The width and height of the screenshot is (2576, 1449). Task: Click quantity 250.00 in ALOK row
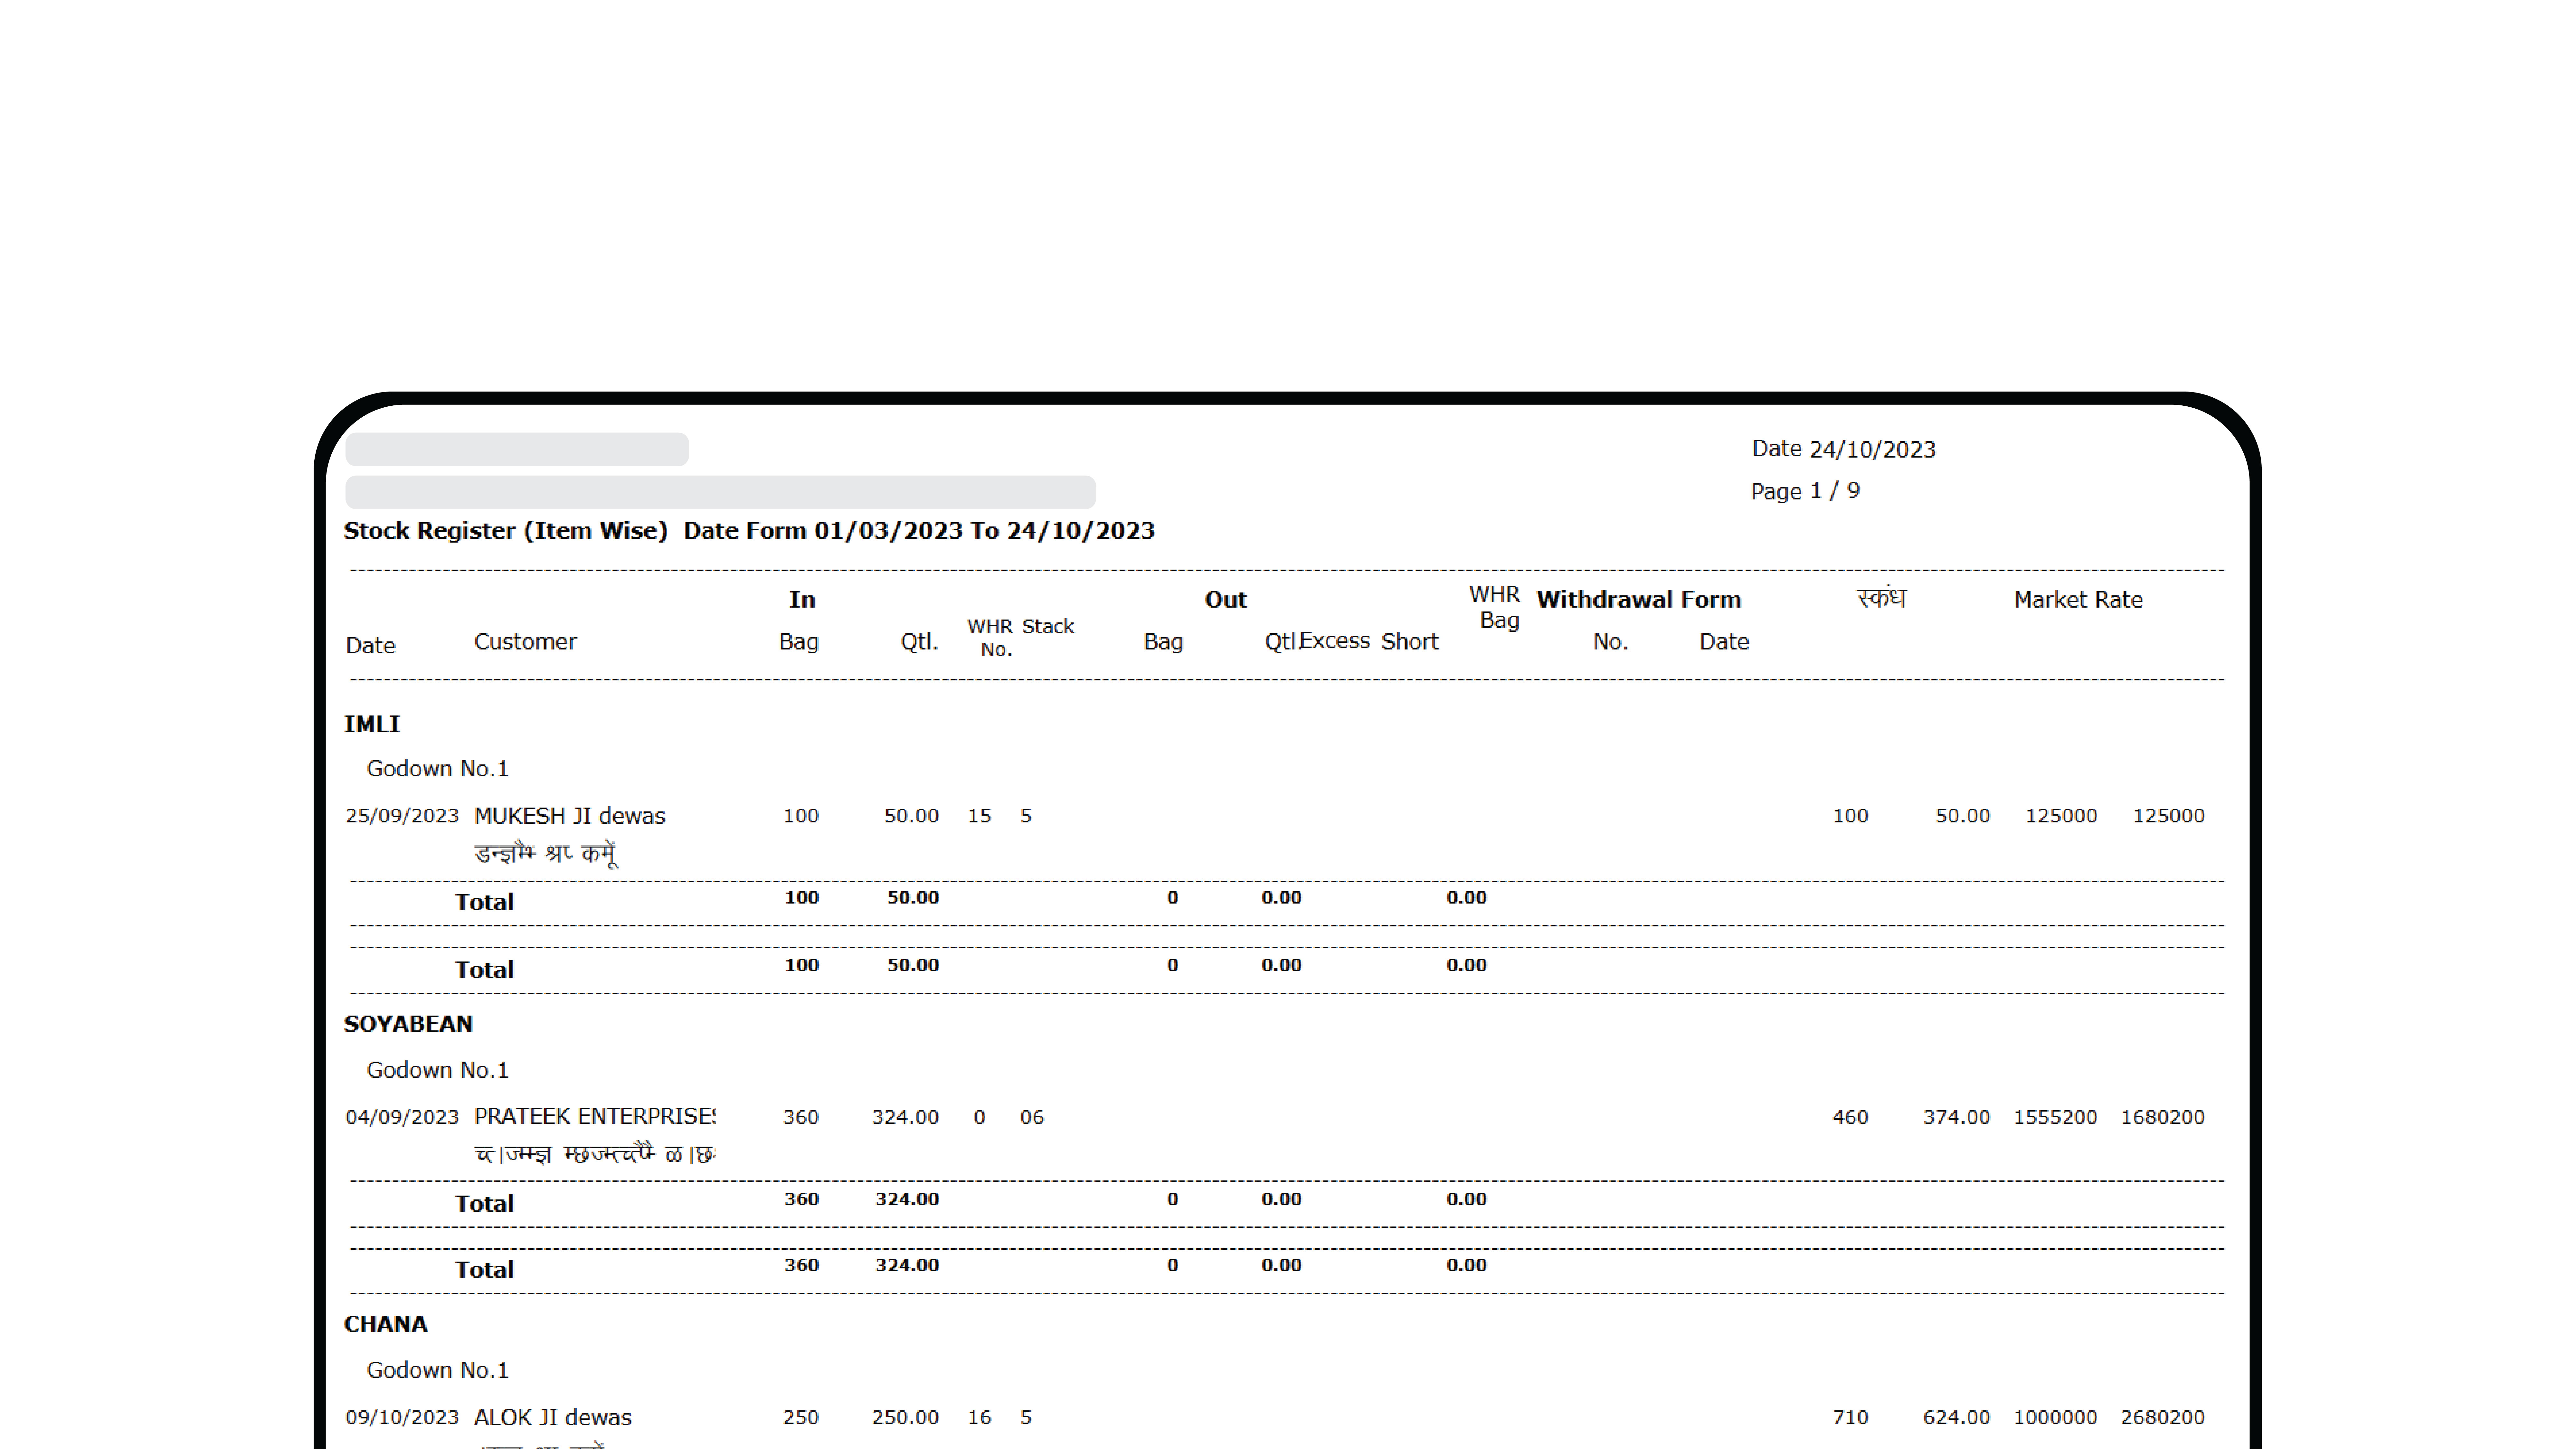pyautogui.click(x=905, y=1417)
